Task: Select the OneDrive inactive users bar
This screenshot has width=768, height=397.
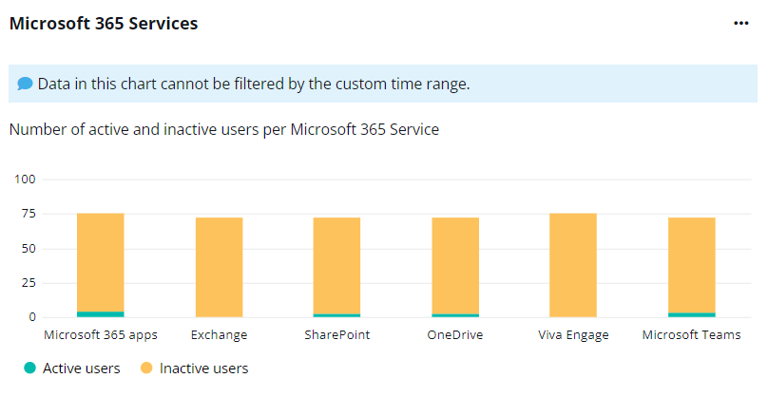Action: click(455, 266)
